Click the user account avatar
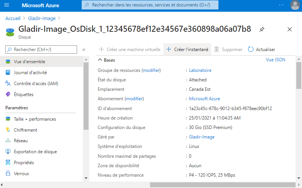 (295, 5)
